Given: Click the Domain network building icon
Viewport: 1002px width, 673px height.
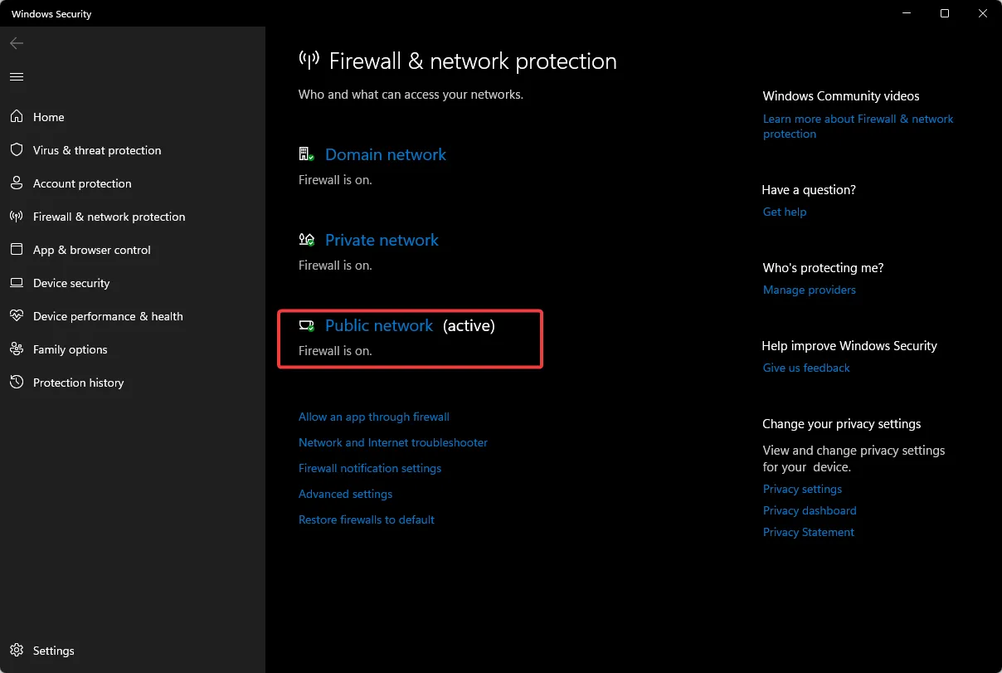Looking at the screenshot, I should point(306,154).
